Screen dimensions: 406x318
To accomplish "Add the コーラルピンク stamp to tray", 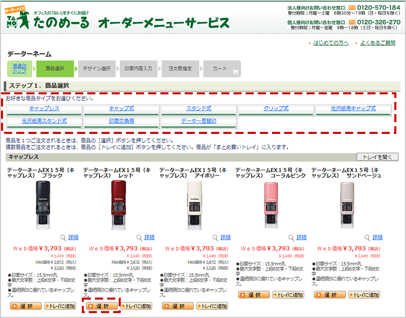I will pyautogui.click(x=288, y=295).
